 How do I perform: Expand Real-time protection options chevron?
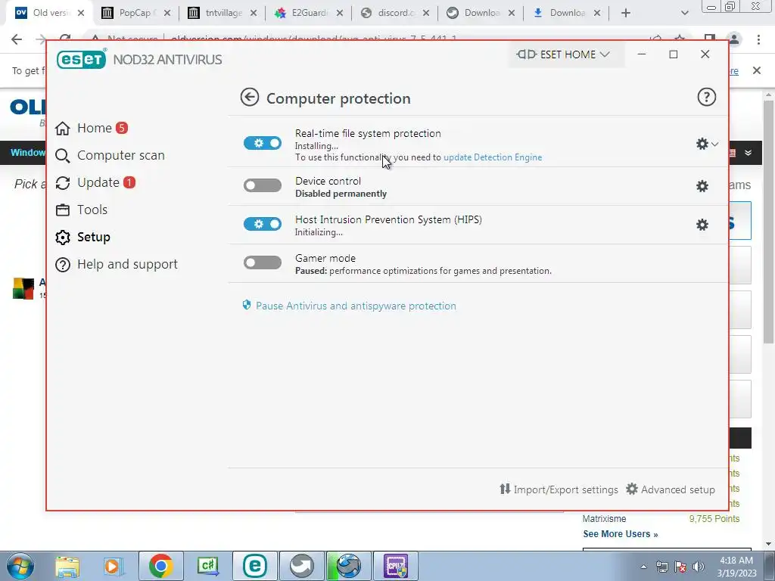pos(714,144)
